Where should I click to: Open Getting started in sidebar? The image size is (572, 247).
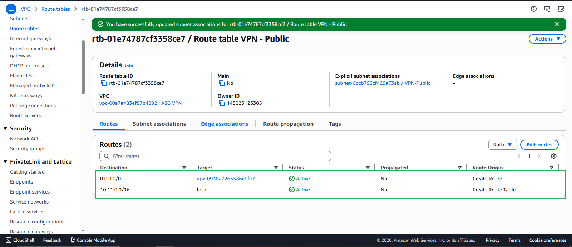[27, 172]
